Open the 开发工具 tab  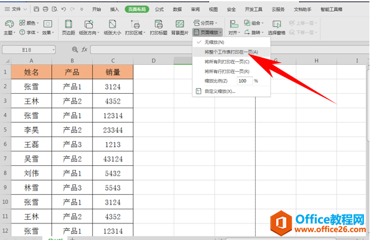click(254, 9)
